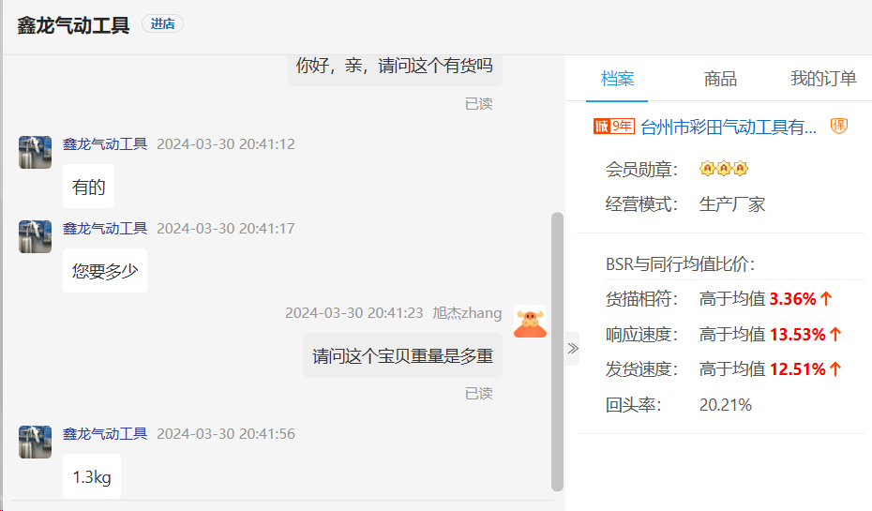Click the 鑫龙气动工具 sender name at 20:41:56

point(105,434)
